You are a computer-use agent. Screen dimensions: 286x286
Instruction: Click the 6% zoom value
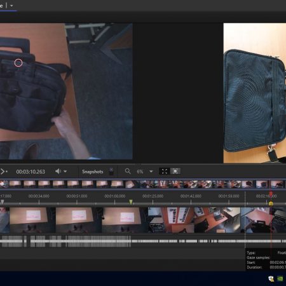pyautogui.click(x=140, y=172)
